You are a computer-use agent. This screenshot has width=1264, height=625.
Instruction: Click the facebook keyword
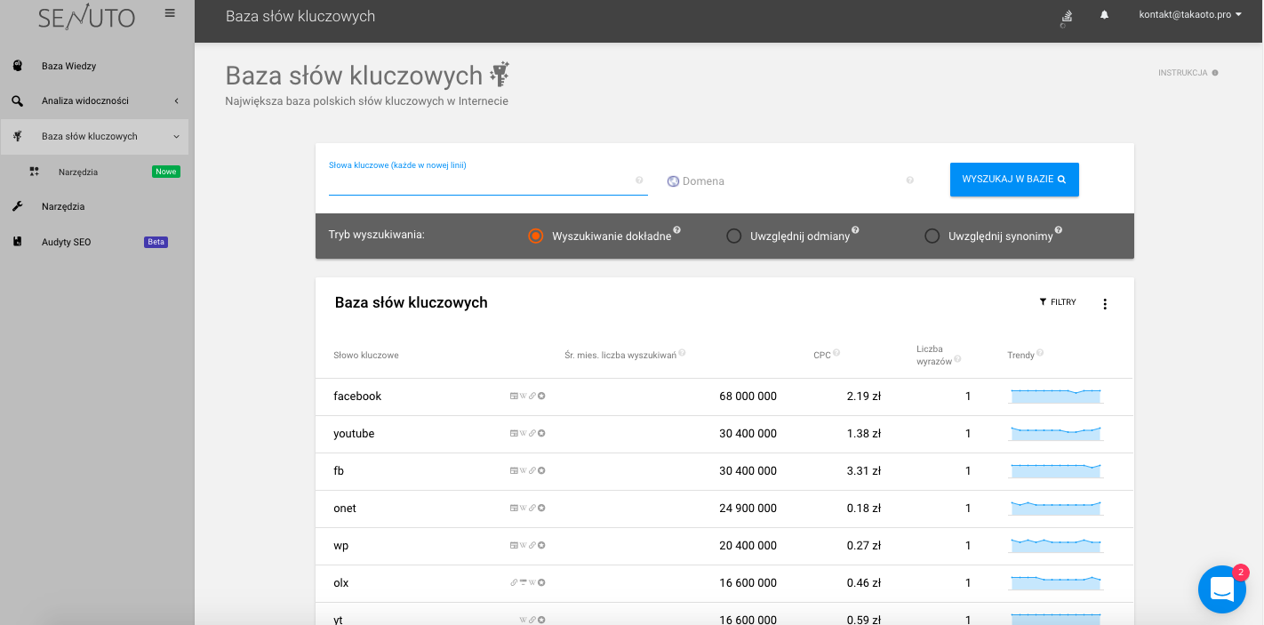coord(357,397)
